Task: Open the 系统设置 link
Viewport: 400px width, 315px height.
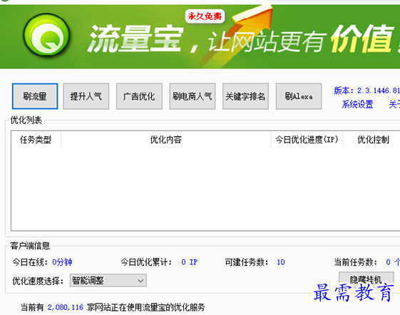Action: [357, 104]
